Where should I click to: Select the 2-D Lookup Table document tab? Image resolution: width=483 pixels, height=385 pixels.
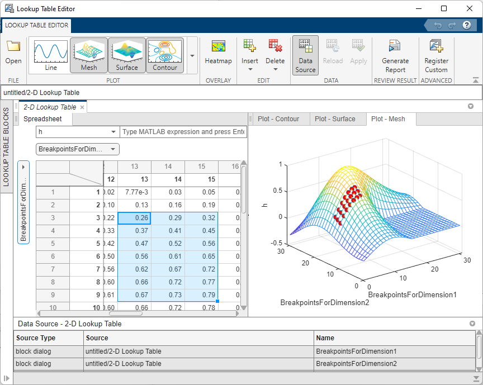(50, 107)
